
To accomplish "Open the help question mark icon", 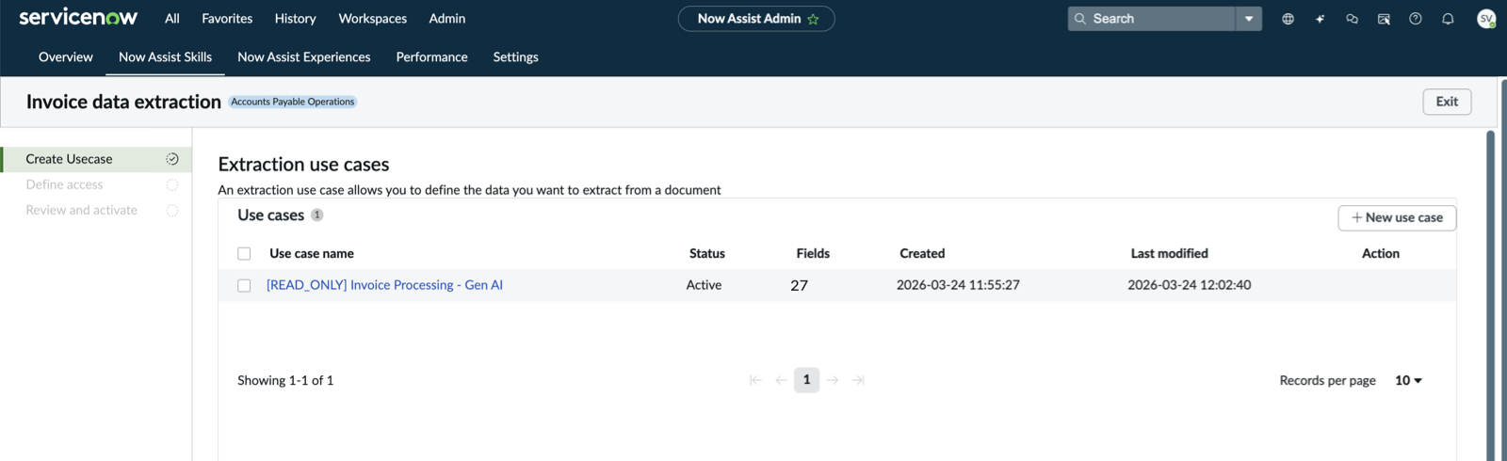I will click(1416, 19).
